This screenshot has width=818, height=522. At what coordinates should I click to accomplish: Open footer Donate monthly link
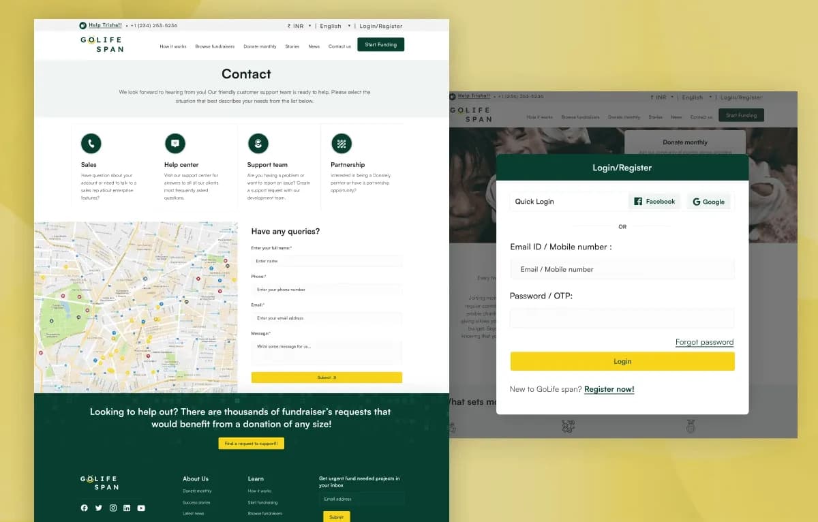tap(197, 491)
